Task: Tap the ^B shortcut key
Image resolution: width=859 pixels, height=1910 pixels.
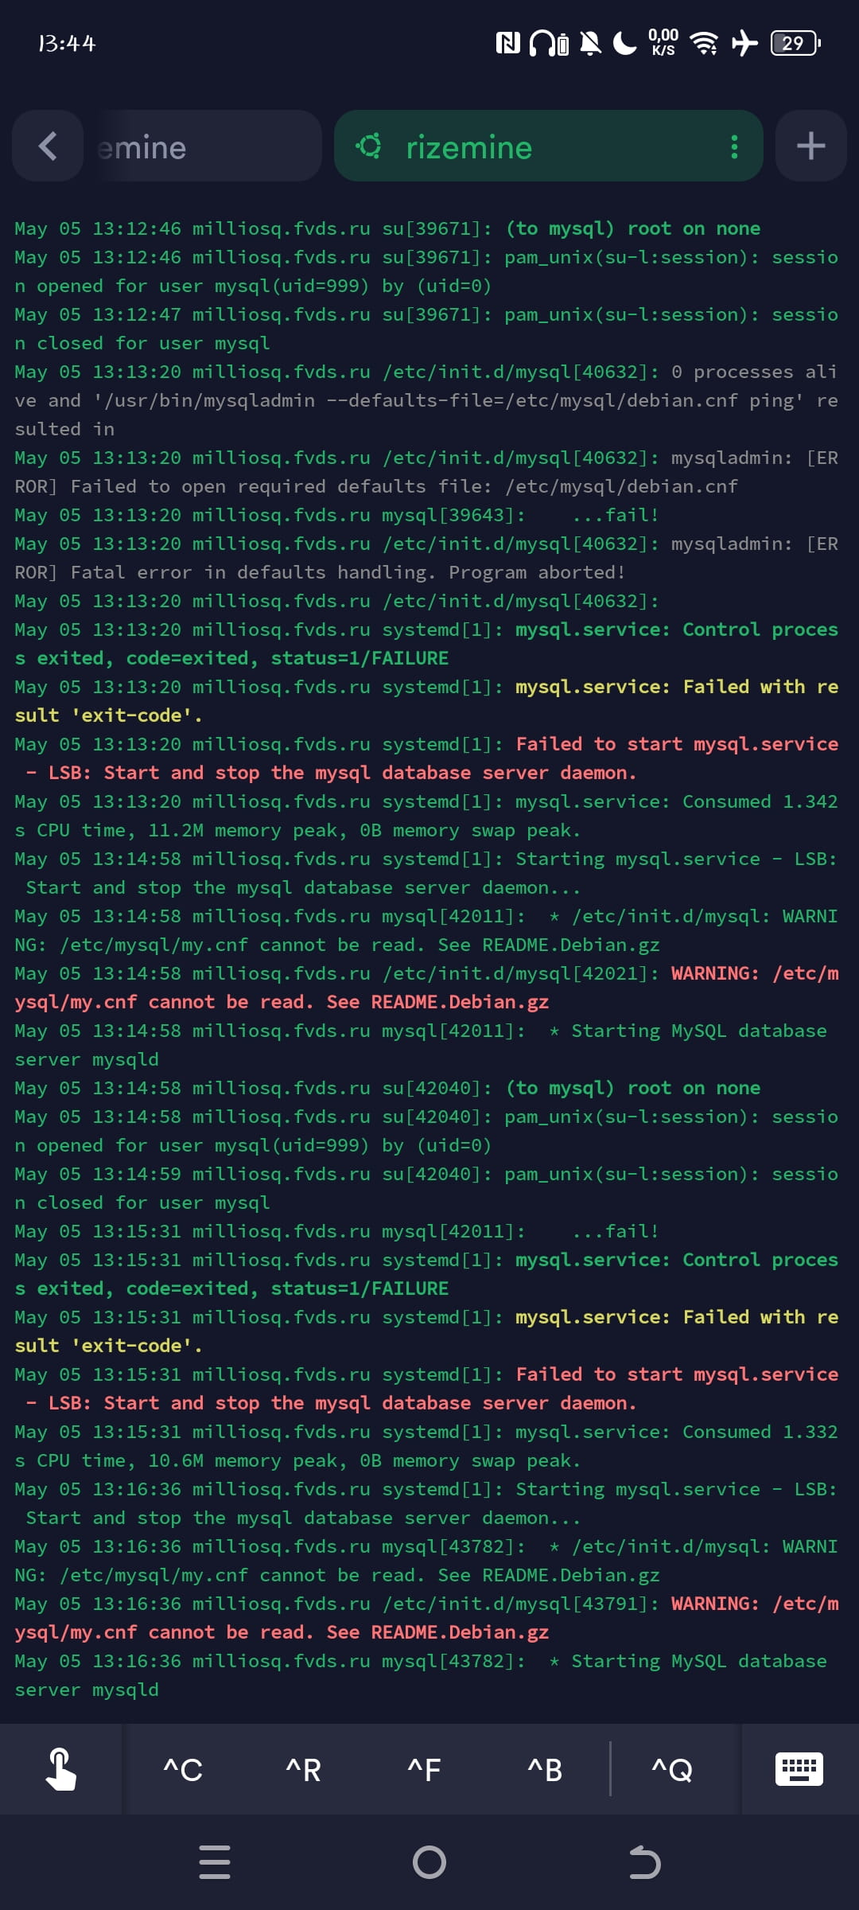Action: pyautogui.click(x=545, y=1770)
